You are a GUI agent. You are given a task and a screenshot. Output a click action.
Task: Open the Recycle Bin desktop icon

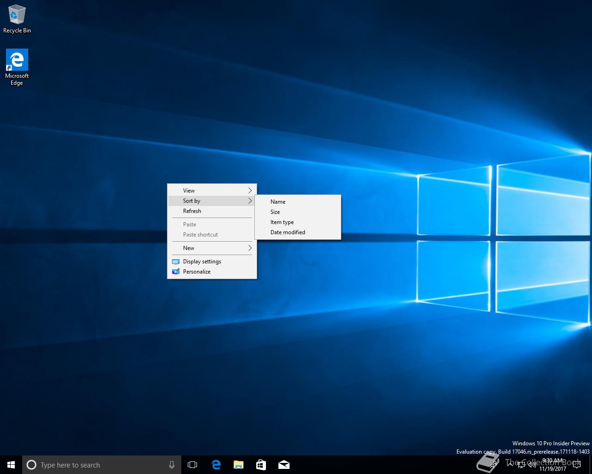coord(17,19)
